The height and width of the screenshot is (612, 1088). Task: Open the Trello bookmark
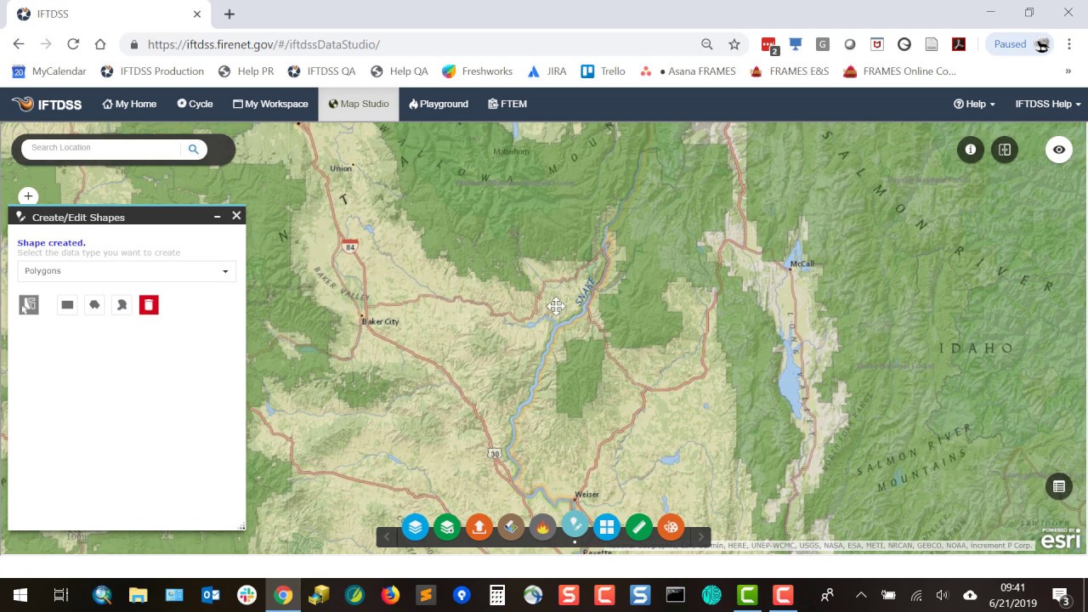603,71
